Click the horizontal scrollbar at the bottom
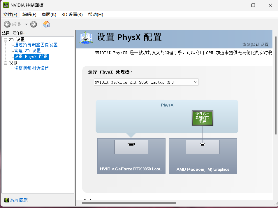 coord(129,203)
